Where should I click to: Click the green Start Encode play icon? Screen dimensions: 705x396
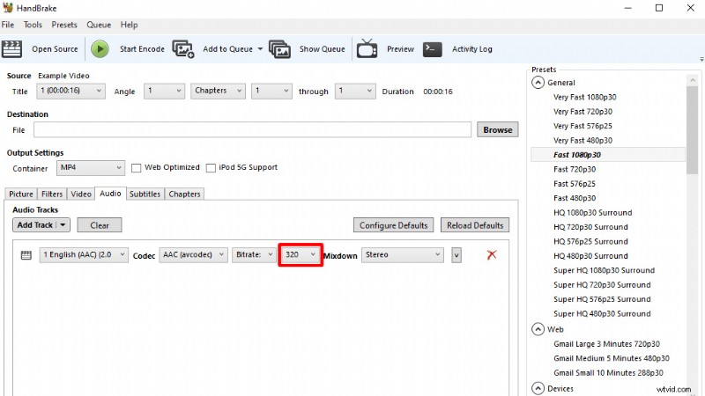100,49
